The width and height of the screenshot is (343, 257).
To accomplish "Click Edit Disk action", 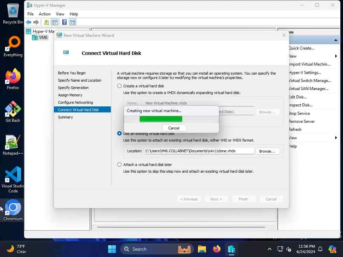I will pos(297,97).
